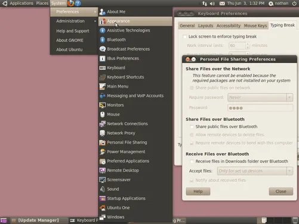
Task: Toggle Require remote devices to bond checkbox
Action: click(x=192, y=143)
